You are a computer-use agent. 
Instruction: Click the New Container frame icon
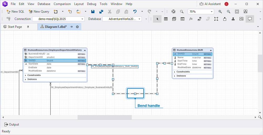coord(216,19)
